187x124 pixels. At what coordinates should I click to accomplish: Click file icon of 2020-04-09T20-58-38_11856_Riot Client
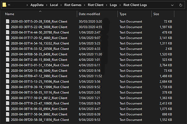[7, 120]
